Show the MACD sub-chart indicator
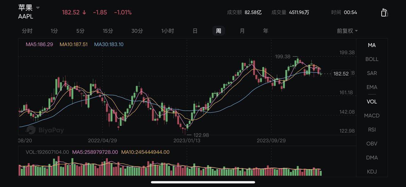Screen dimensions: 406x187 tap(372, 115)
